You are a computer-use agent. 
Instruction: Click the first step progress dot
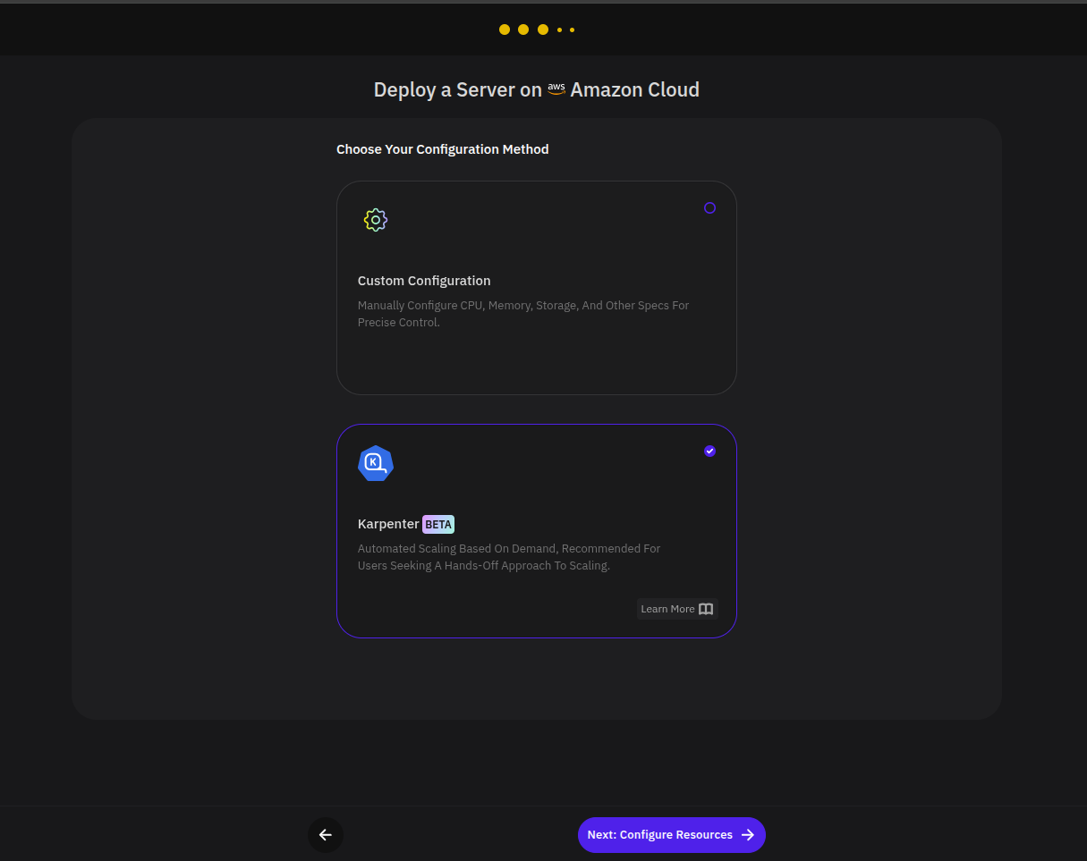pos(505,30)
